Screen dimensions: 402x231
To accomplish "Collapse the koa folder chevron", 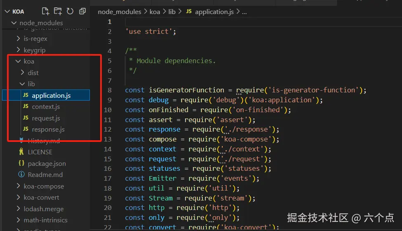I will point(18,61).
